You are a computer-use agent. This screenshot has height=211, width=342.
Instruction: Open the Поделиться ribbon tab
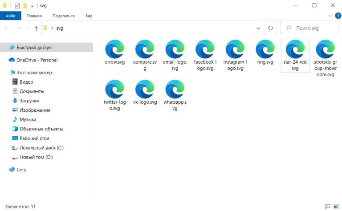coord(64,16)
